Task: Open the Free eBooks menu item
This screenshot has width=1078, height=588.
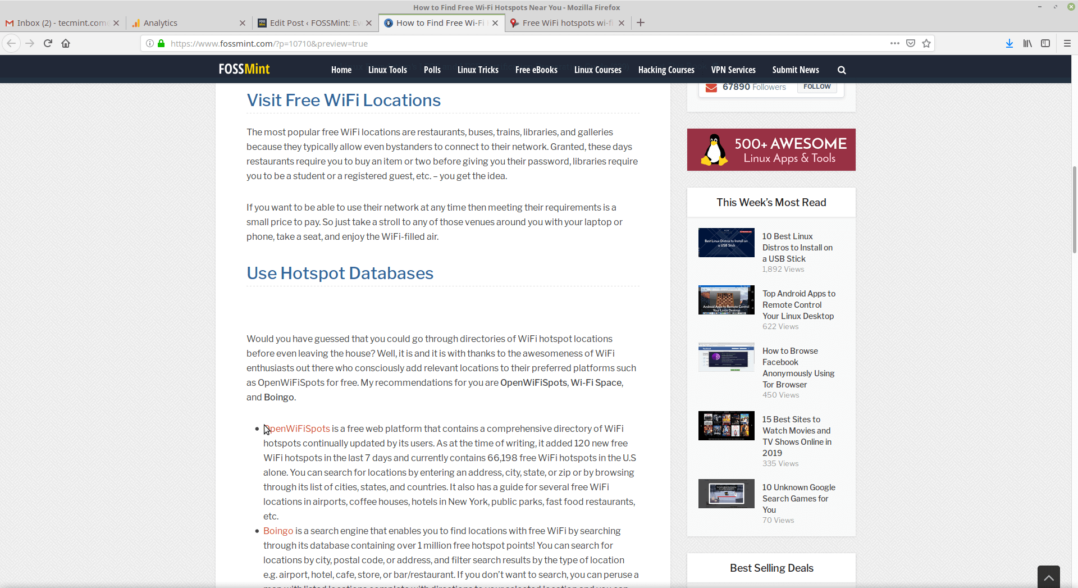Action: 536,70
